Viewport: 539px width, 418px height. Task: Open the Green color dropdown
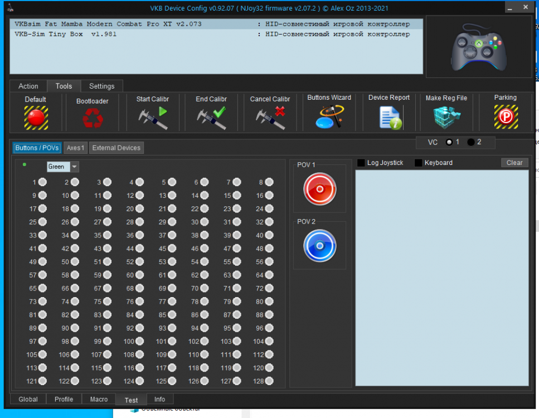click(x=74, y=167)
